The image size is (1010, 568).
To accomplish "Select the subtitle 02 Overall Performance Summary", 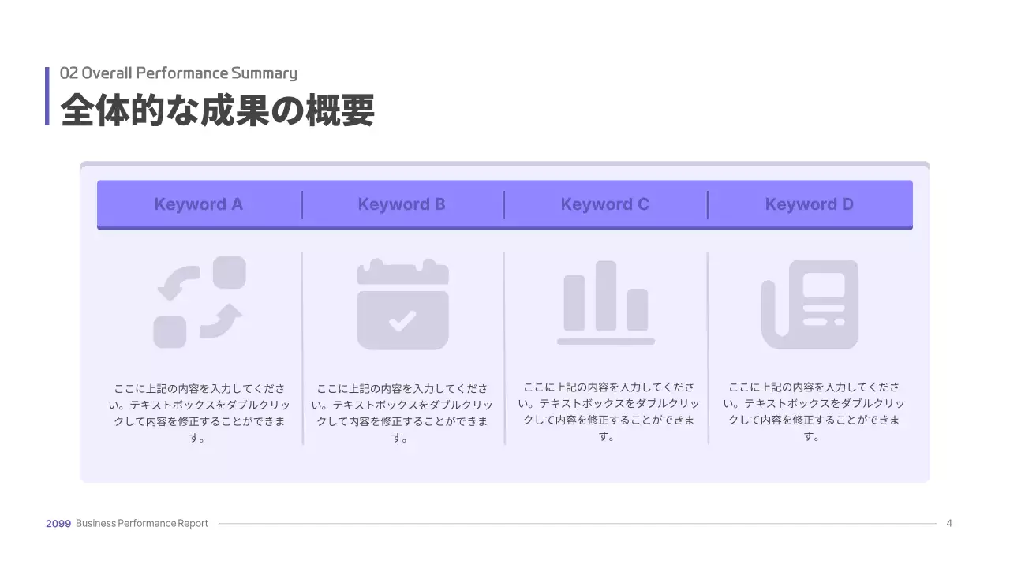I will (179, 73).
